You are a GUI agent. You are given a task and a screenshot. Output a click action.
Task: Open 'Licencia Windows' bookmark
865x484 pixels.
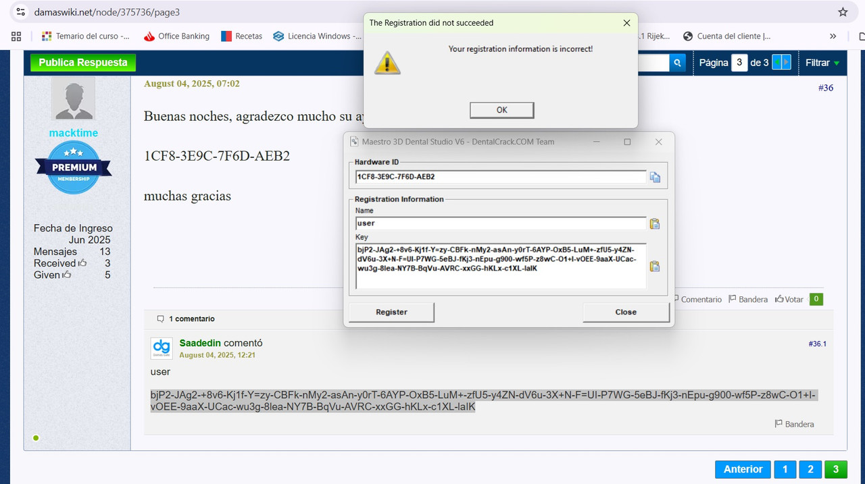tap(318, 36)
